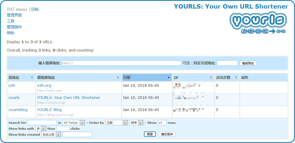Click the 缩短地址 button
295x143 pixels.
[x=248, y=63]
